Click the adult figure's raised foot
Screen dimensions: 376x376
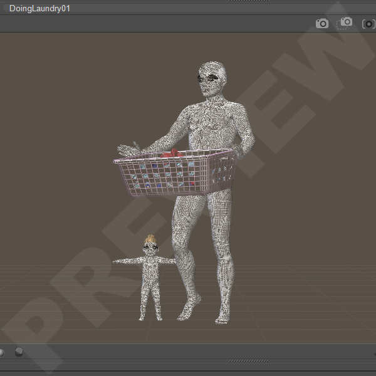(189, 309)
